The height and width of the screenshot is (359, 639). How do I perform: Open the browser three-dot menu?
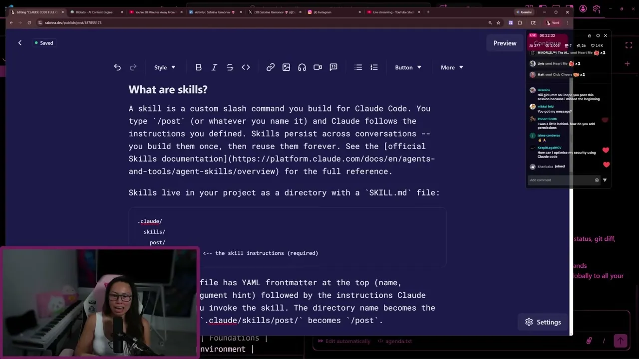(x=568, y=22)
